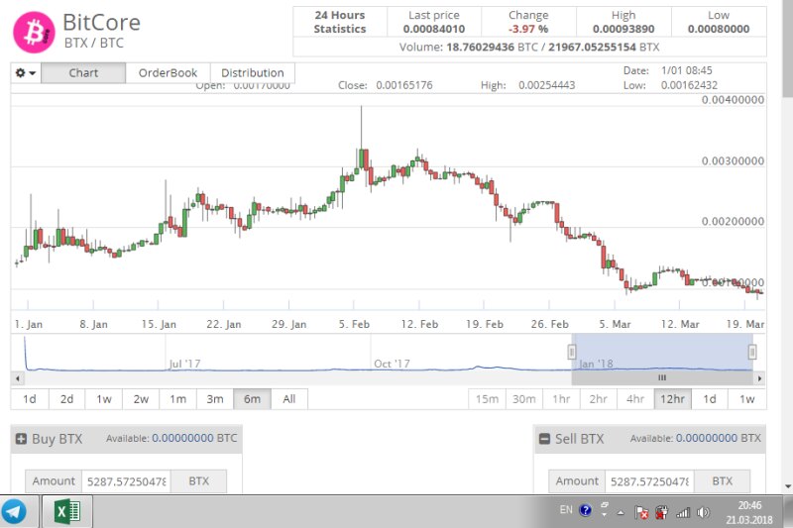
Task: Click the network signal icon in tray
Action: coord(682,512)
